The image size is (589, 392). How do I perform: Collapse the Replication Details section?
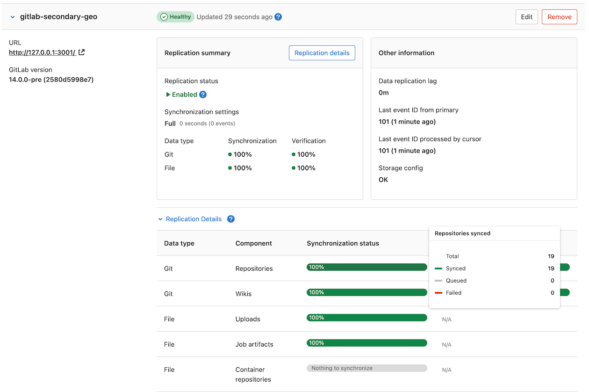(160, 219)
